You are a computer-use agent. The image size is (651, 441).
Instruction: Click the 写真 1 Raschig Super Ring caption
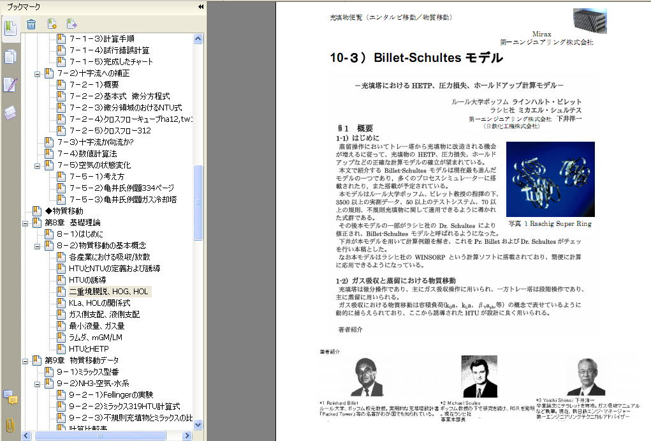(550, 223)
